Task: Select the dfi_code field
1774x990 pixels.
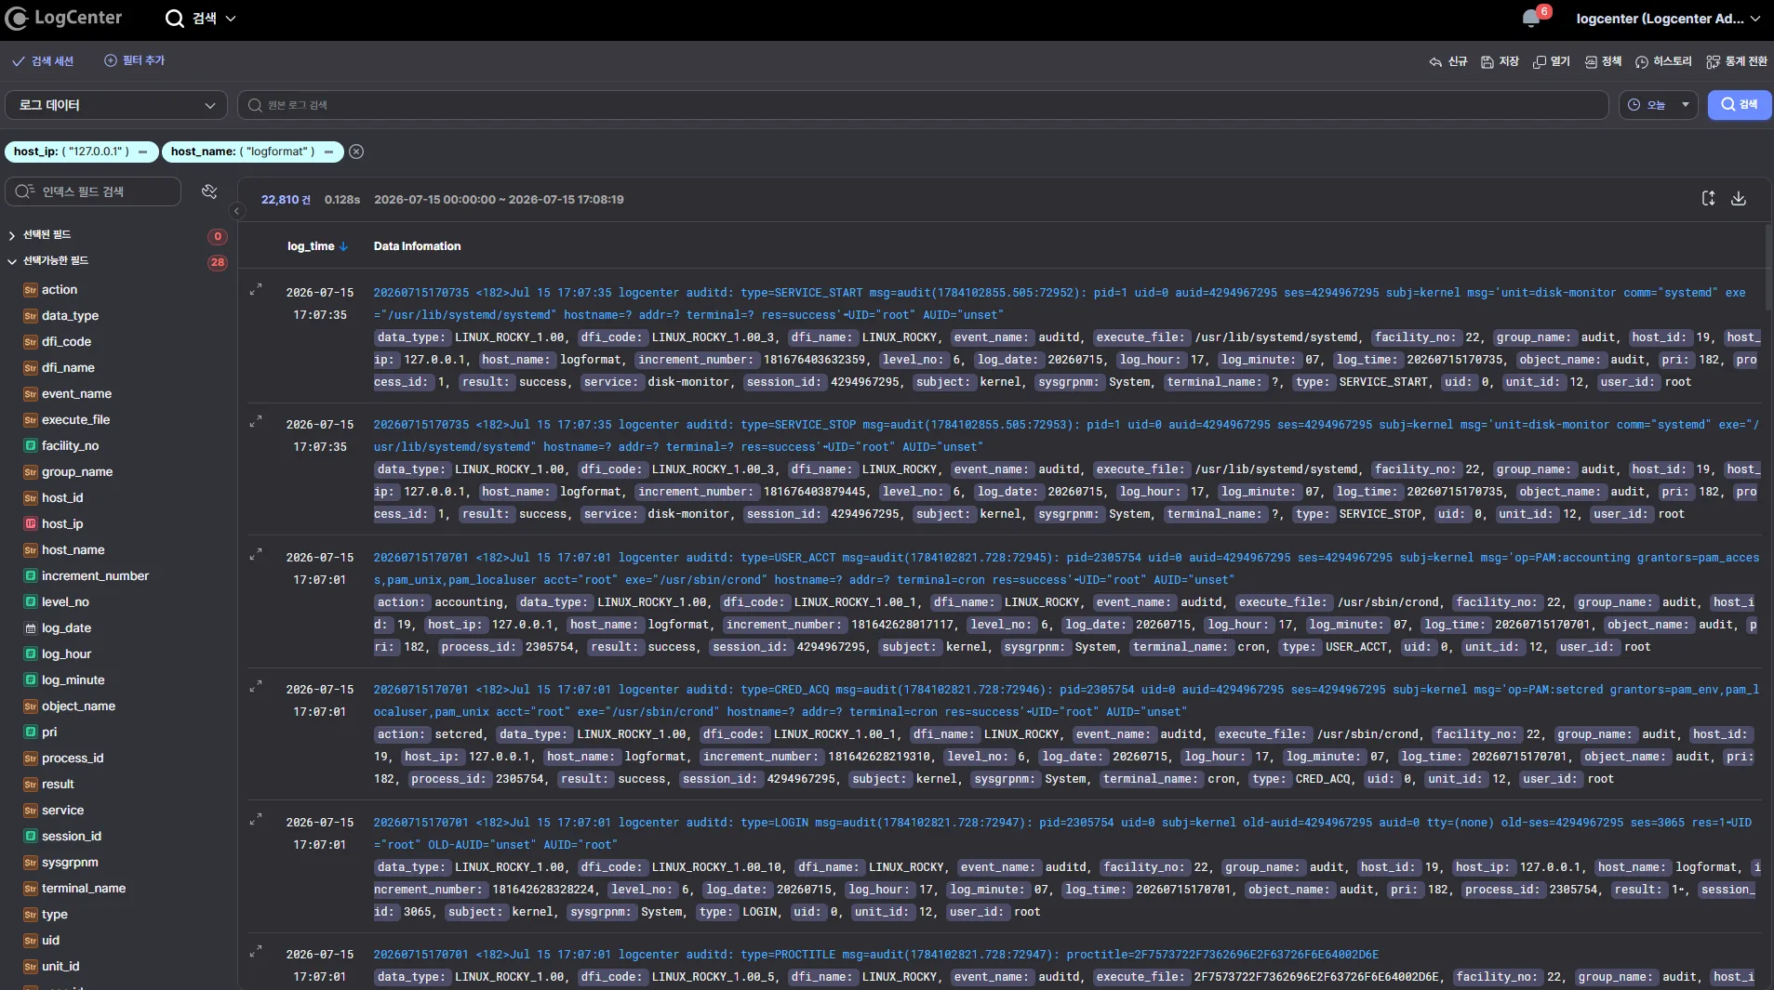Action: (66, 342)
